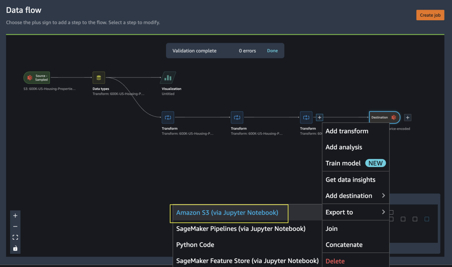Click the highlighted minimap node square
The height and width of the screenshot is (267, 452).
click(427, 219)
